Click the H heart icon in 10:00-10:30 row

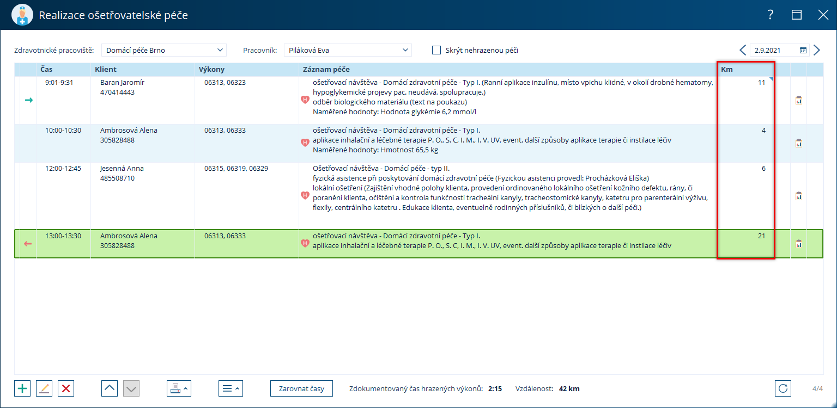point(305,143)
